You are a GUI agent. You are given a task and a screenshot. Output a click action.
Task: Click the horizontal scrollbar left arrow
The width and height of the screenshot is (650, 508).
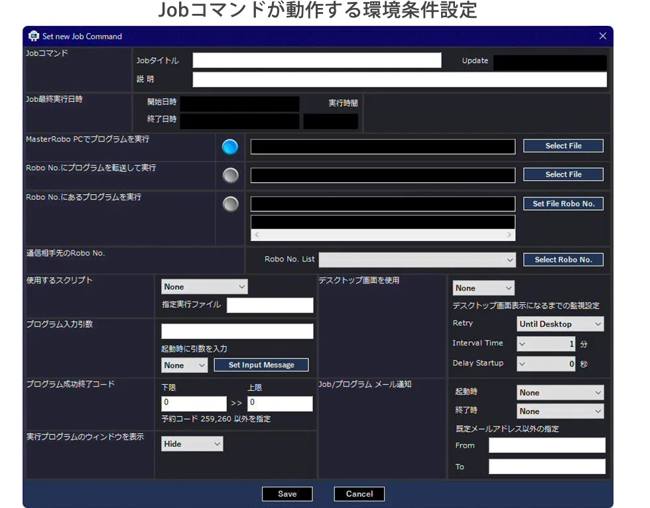pos(257,234)
